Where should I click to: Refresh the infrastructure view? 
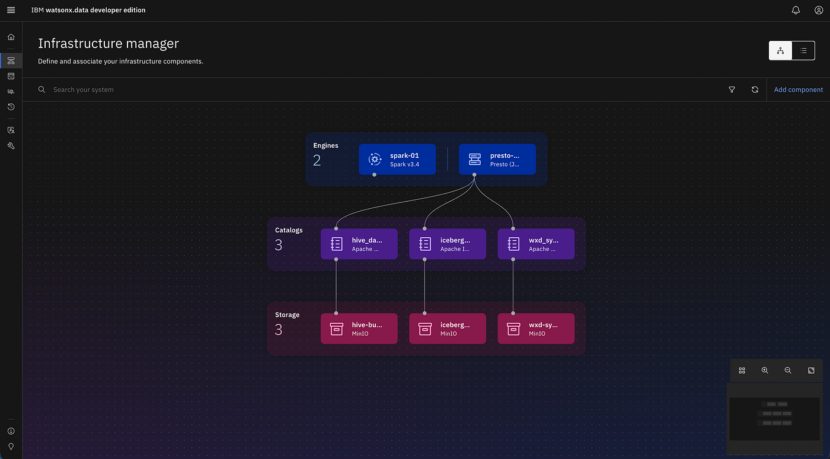(x=755, y=90)
